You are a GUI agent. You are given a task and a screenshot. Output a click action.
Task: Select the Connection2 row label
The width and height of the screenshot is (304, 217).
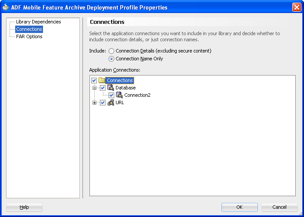tap(137, 95)
